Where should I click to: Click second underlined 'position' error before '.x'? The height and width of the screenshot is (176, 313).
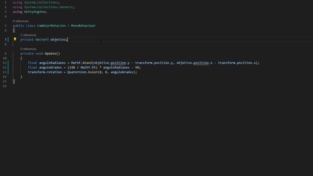201,63
